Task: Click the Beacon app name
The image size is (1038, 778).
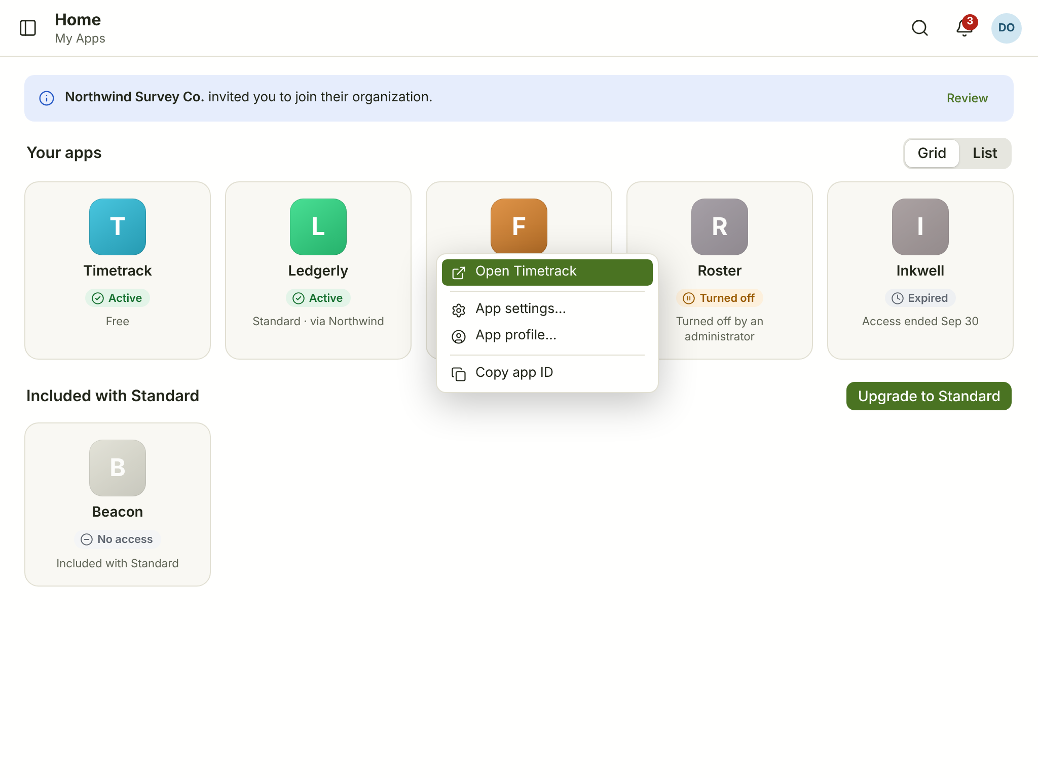Action: [118, 512]
